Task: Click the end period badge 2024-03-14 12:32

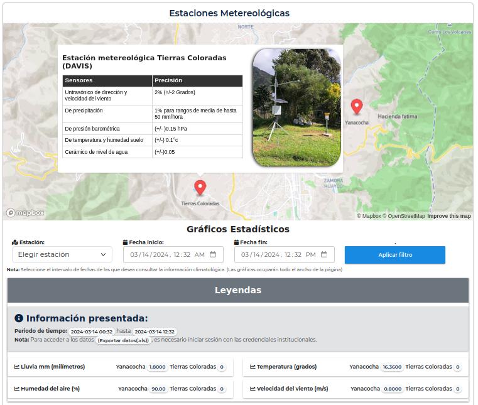Action: click(155, 332)
